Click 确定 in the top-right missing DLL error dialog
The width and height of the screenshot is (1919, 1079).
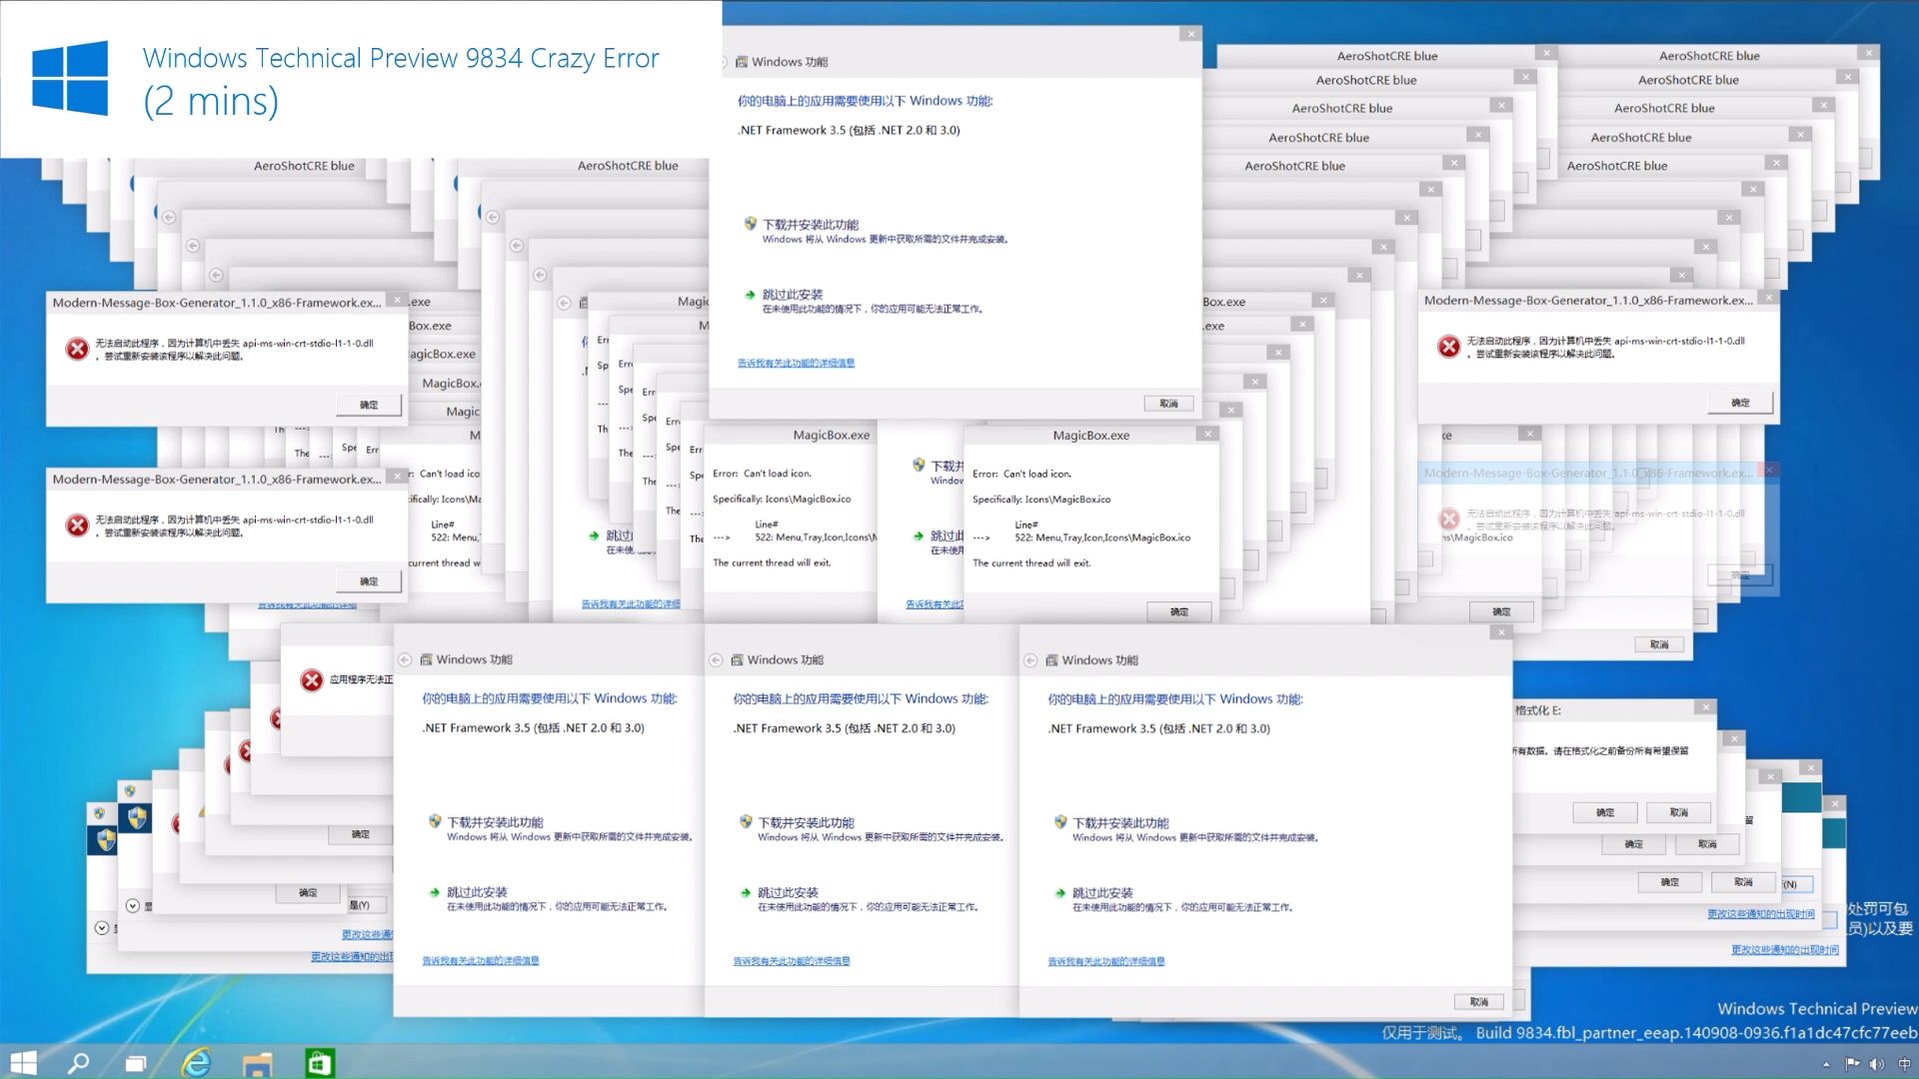click(x=1740, y=403)
